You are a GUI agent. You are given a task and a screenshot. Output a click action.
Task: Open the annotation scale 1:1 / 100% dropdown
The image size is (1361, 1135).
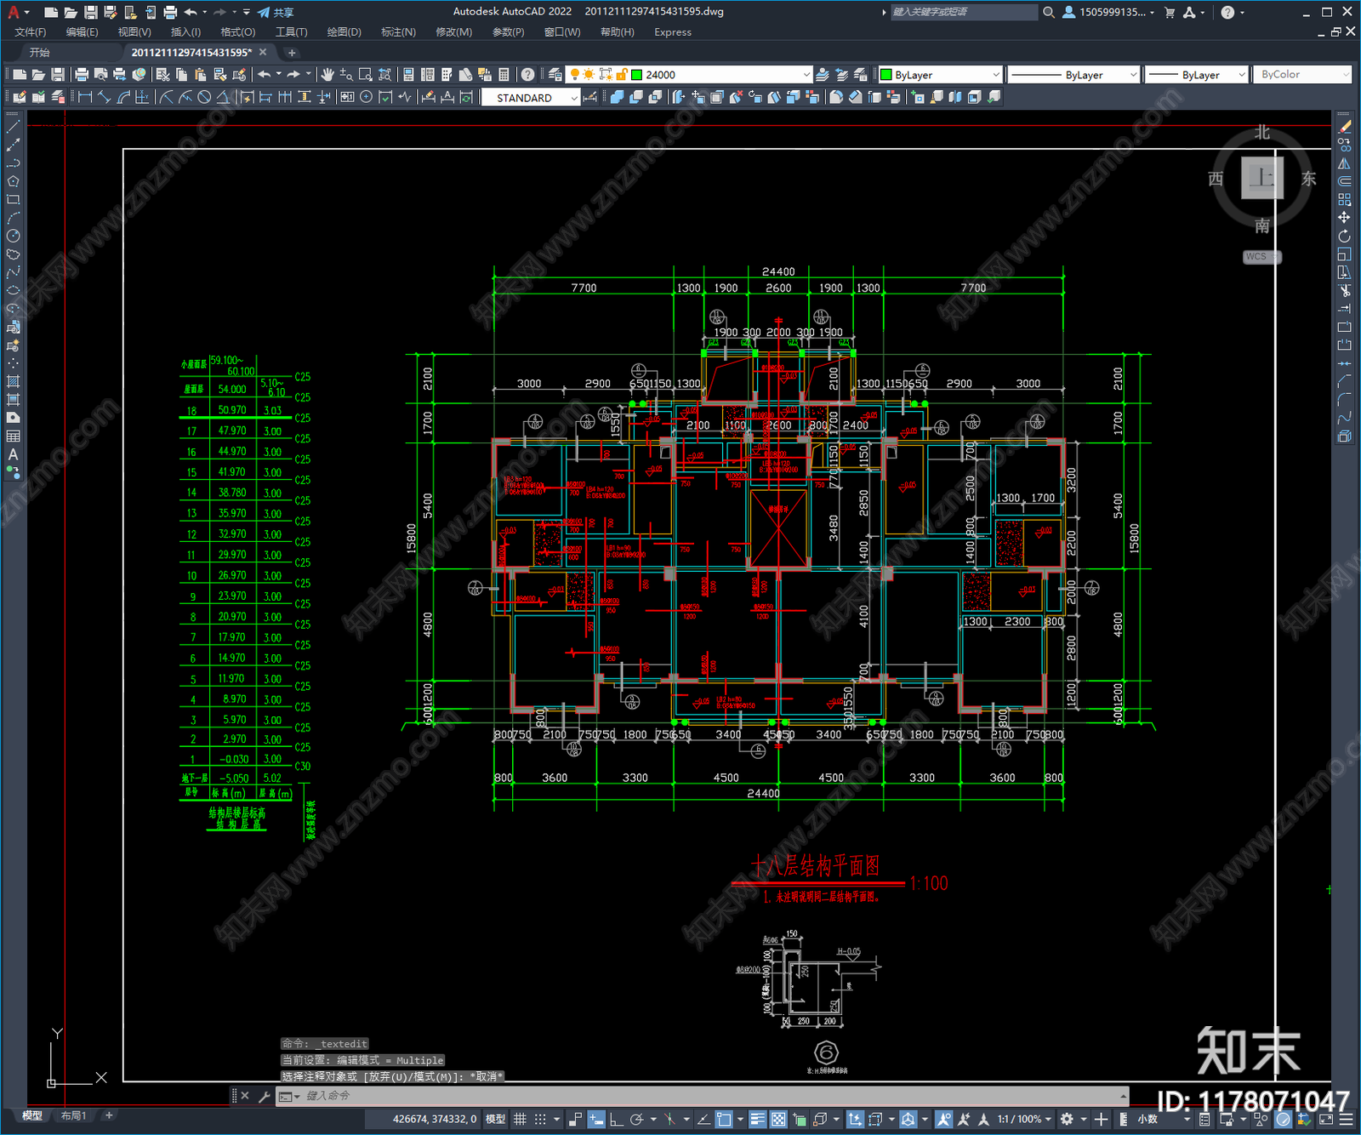pyautogui.click(x=1024, y=1120)
